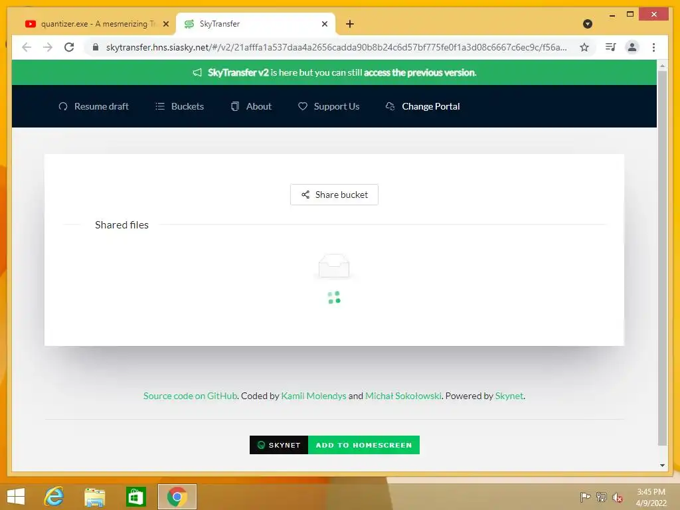Open the About page

pos(251,106)
